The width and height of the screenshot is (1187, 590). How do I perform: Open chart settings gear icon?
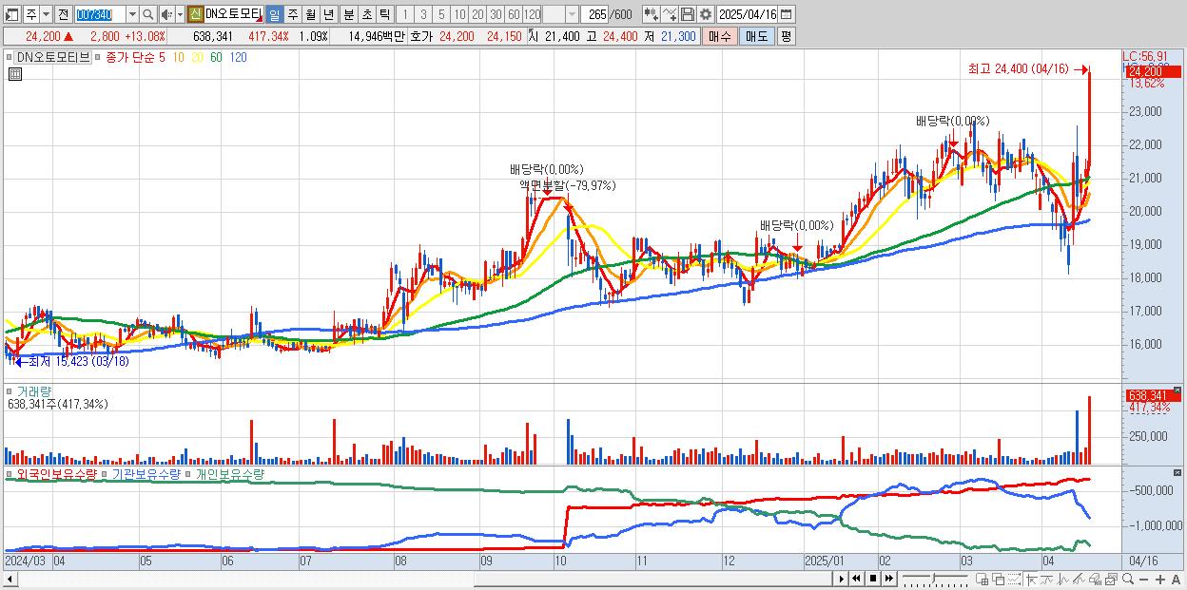point(706,15)
